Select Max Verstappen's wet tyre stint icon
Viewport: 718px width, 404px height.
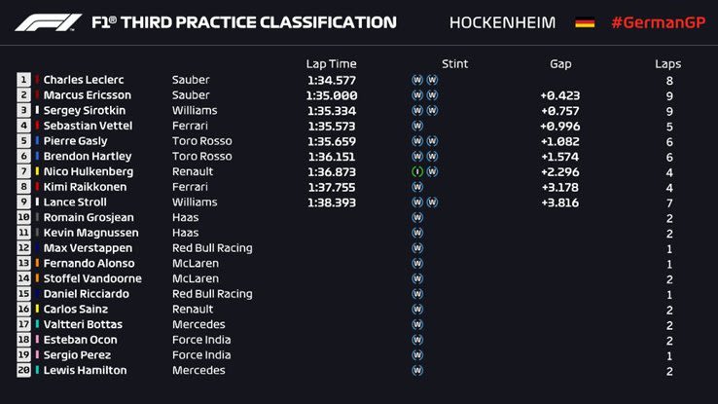coord(416,247)
